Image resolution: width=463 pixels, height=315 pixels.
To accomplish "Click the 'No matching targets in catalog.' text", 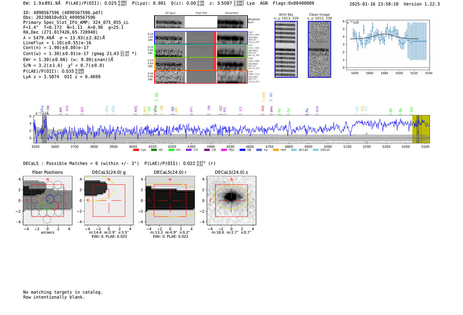I will [x=63, y=292].
